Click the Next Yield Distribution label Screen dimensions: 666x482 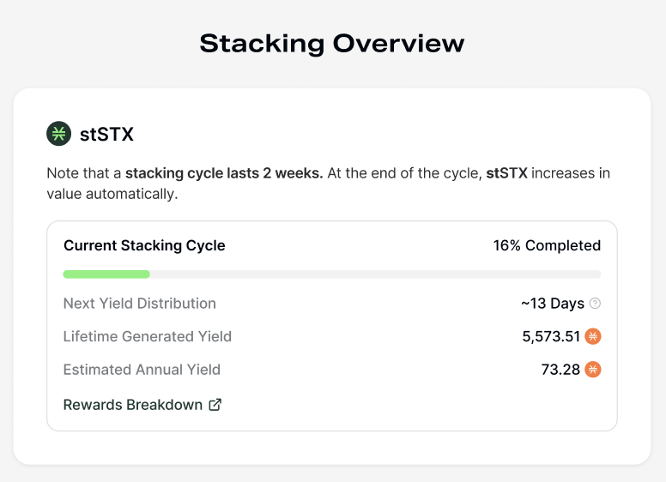(x=140, y=304)
